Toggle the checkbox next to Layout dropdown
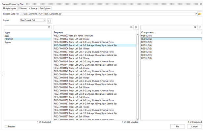 [50, 21]
